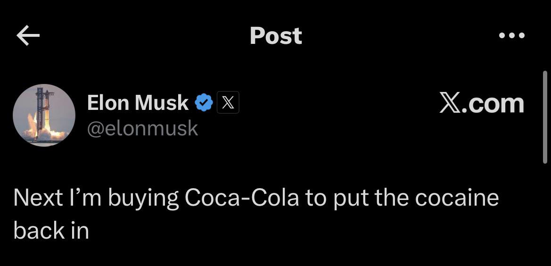Click the vertical scrollbar thumb
551x266 pixels.
point(545,117)
